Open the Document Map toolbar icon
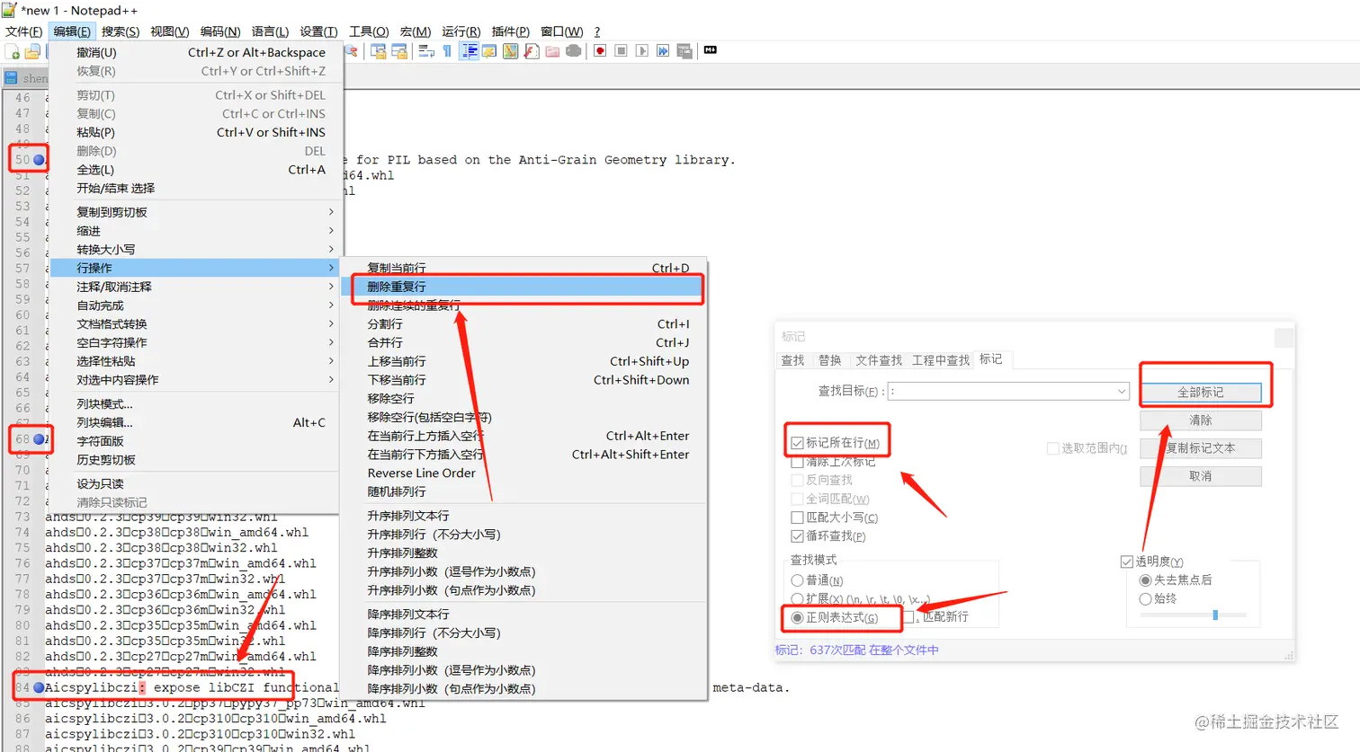This screenshot has height=752, width=1360. click(510, 51)
